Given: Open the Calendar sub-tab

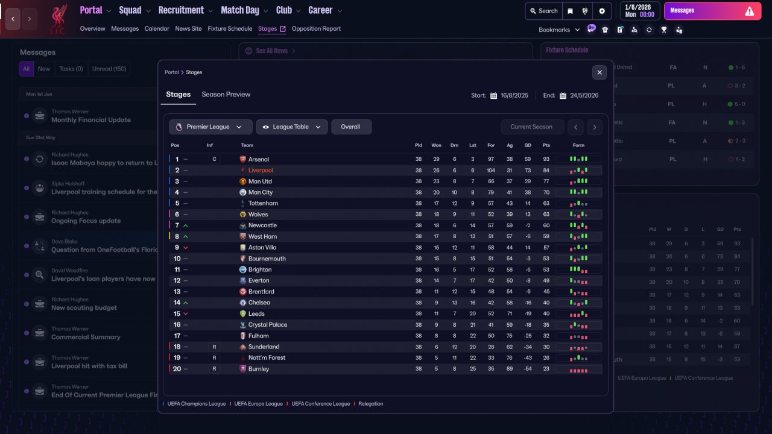Looking at the screenshot, I should point(157,29).
